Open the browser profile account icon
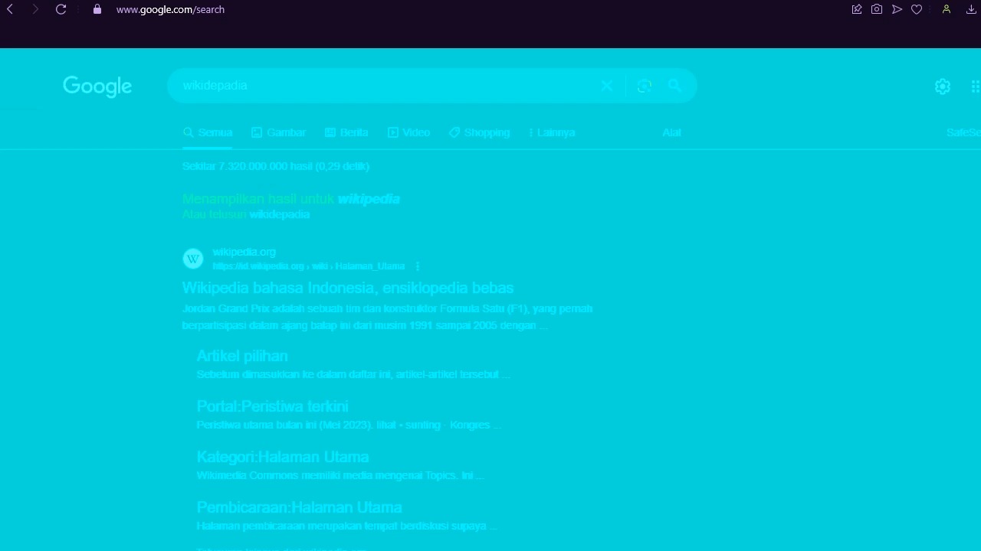Image resolution: width=981 pixels, height=551 pixels. 947,9
